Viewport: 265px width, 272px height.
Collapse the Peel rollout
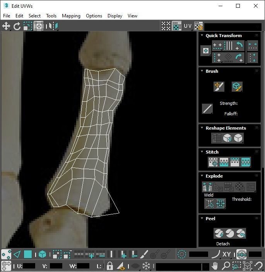(202, 218)
